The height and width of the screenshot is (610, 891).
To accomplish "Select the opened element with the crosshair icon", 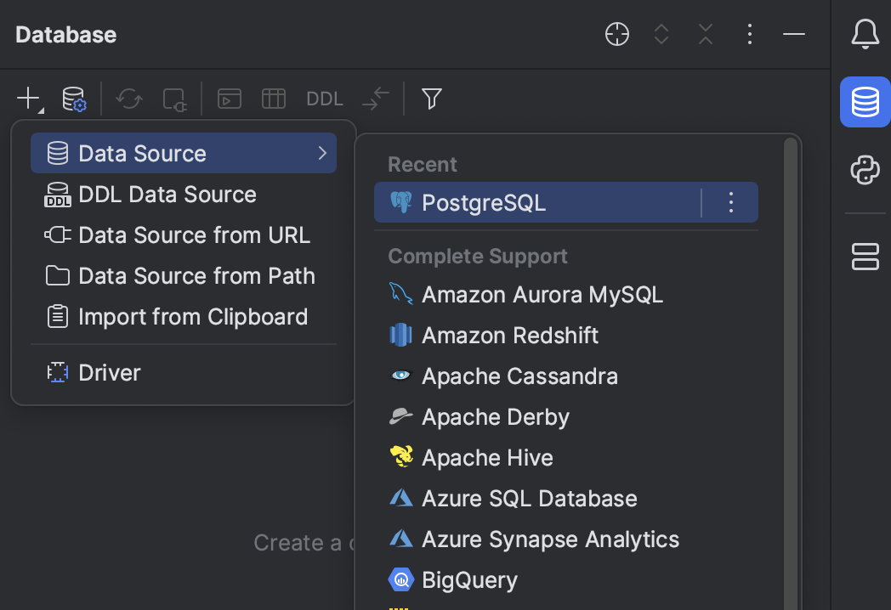I will click(x=616, y=34).
